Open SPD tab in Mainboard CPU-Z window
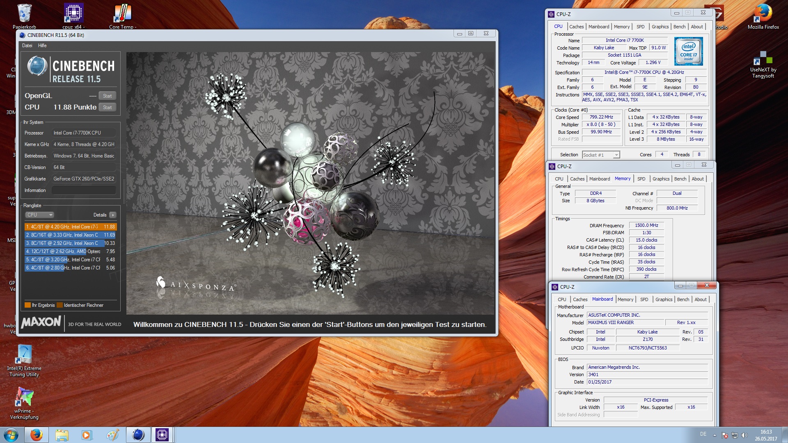788x443 pixels. tap(644, 299)
